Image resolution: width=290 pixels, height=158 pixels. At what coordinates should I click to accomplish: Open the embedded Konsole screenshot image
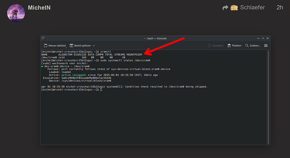point(156,90)
